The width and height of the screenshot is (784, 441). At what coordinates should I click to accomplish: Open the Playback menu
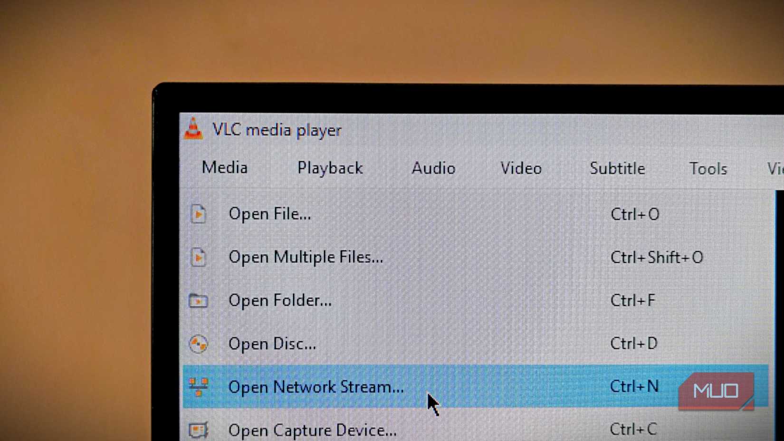(x=330, y=168)
